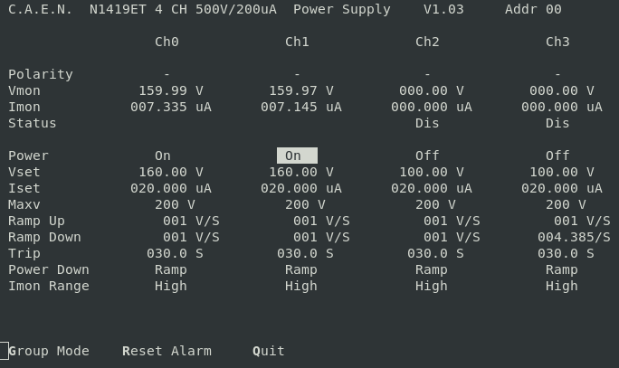The height and width of the screenshot is (368, 619).
Task: Click the Ch1 Trip 030.0 S value
Action: 305,253
